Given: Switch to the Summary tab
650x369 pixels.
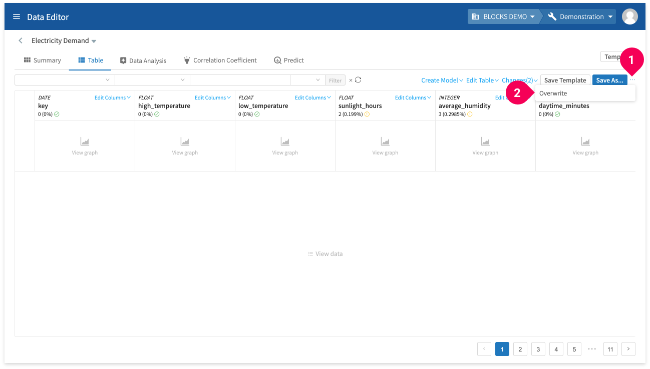Looking at the screenshot, I should (x=42, y=60).
